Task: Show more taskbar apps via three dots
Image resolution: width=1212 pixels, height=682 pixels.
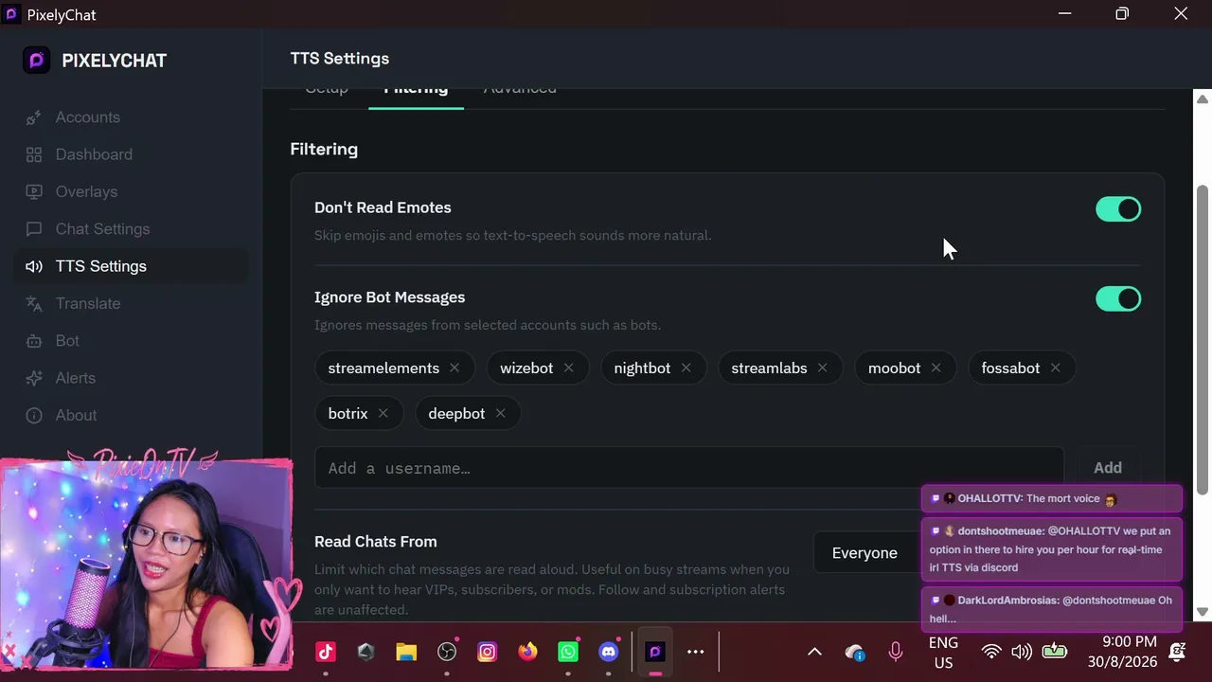Action: click(x=696, y=652)
